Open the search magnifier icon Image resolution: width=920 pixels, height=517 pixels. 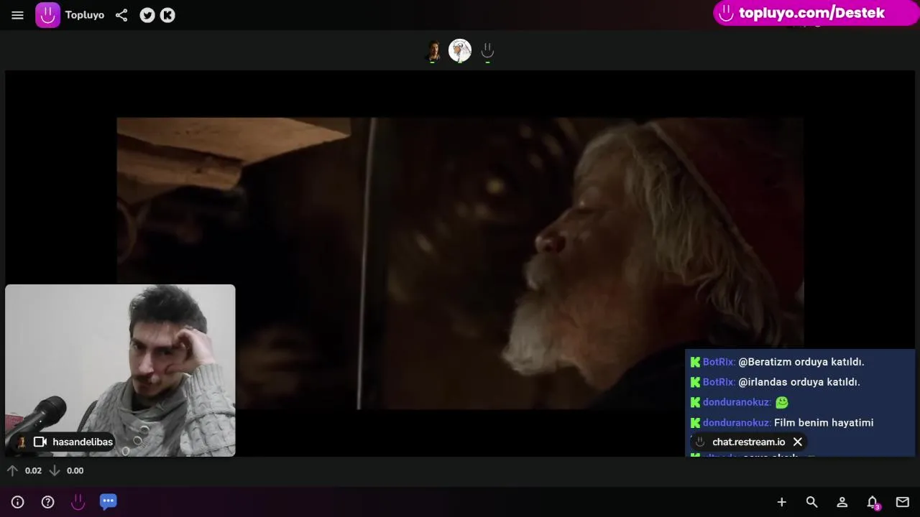pos(811,502)
